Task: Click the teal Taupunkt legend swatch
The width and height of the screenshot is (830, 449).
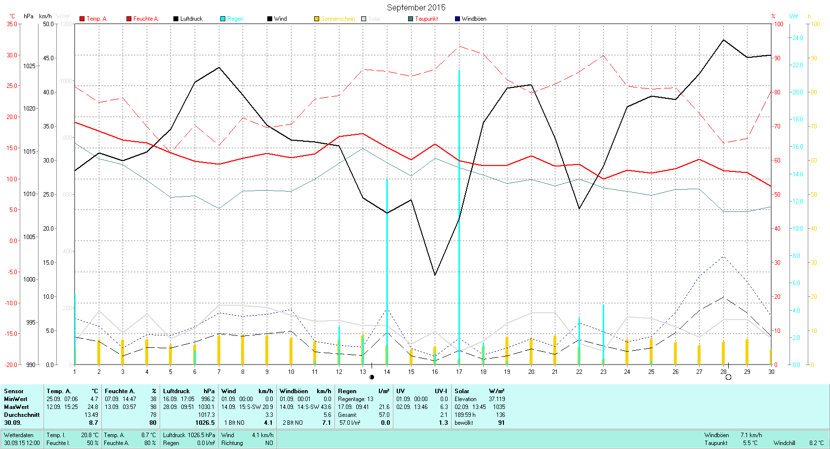Action: pos(411,19)
